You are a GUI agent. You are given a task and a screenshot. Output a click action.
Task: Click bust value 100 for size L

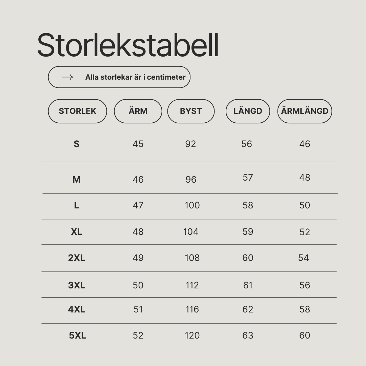point(192,205)
